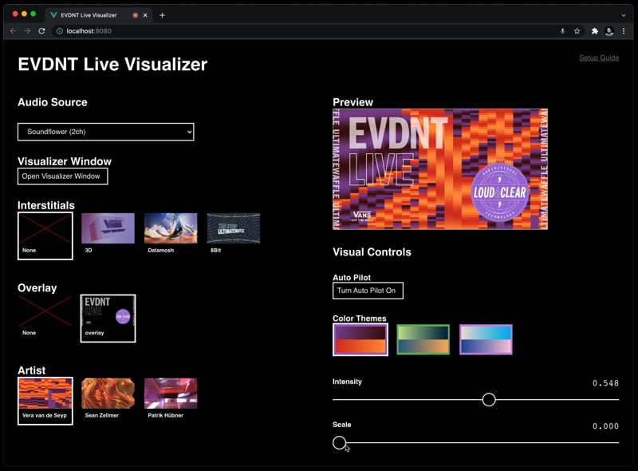Choose artist Vera van de Seyp
The image size is (638, 471).
(45, 401)
